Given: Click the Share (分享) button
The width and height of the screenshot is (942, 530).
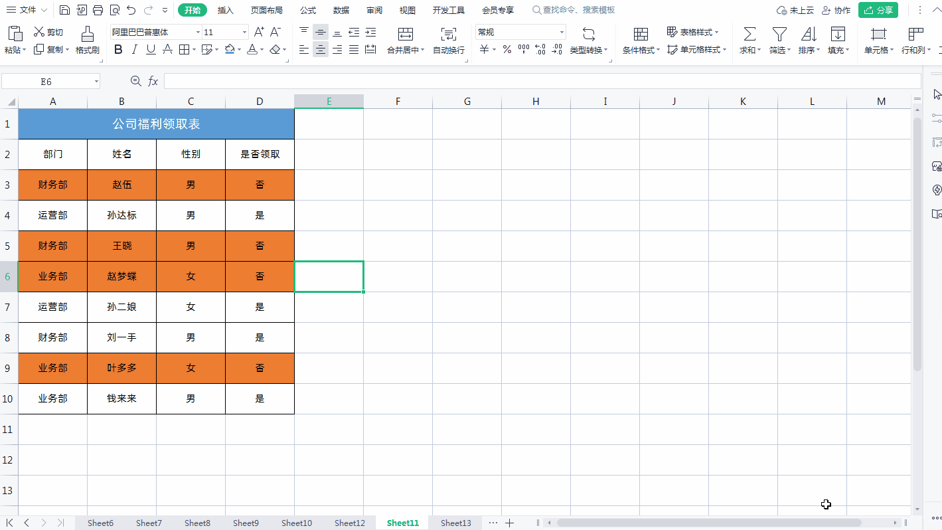Looking at the screenshot, I should click(878, 10).
